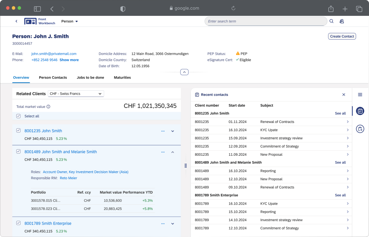Image resolution: width=369 pixels, height=237 pixels.
Task: Toggle the Select all checkbox
Action: 19,116
